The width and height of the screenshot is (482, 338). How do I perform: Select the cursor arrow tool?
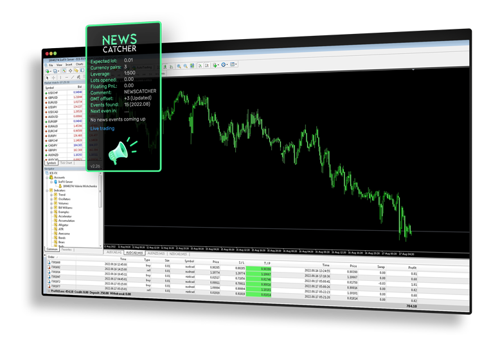[46, 78]
